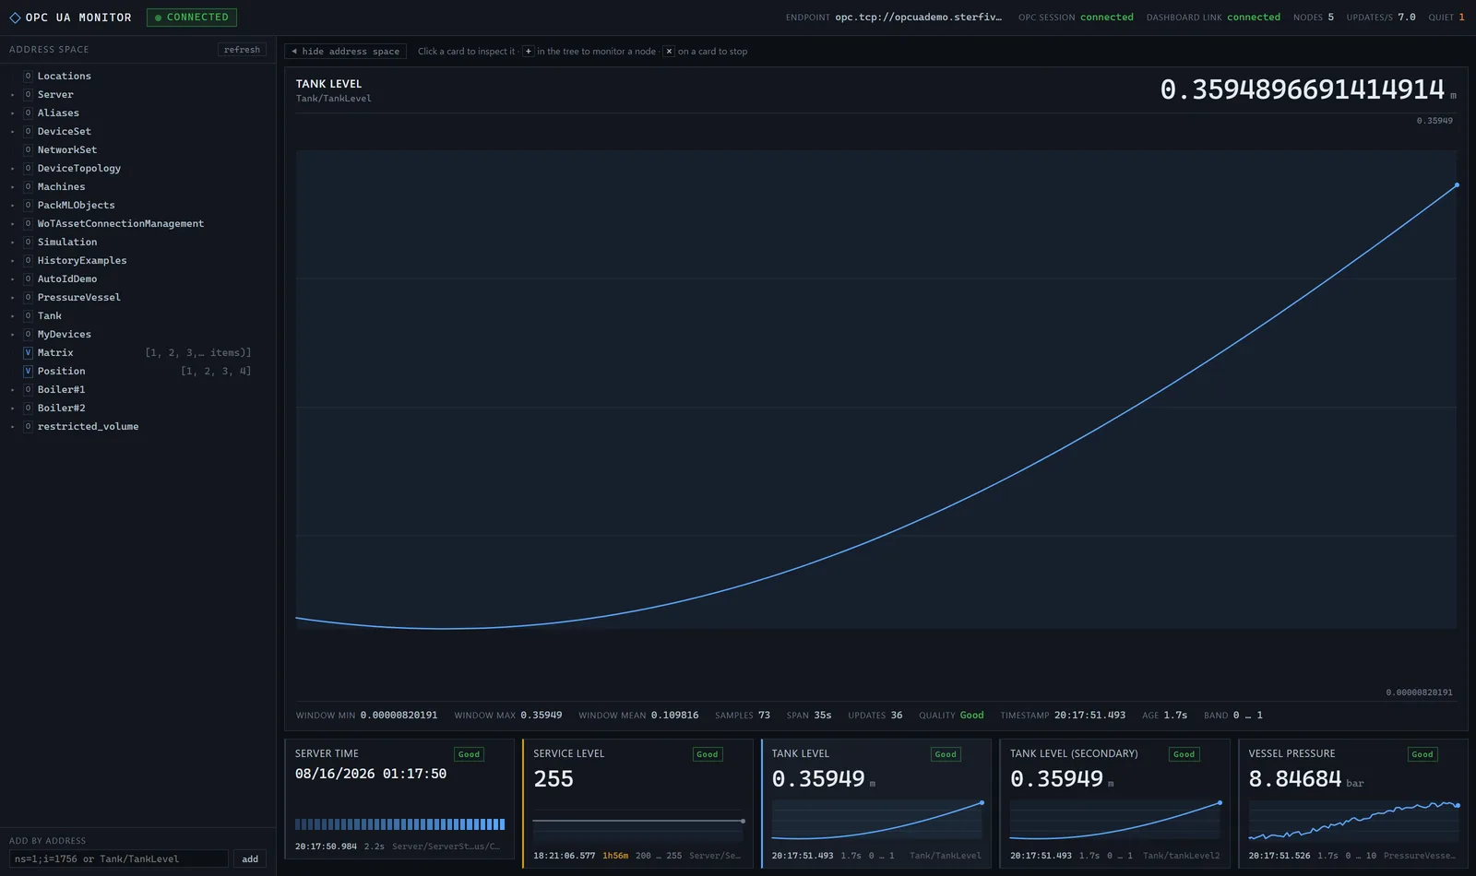Click the Good badge on Server Time card

tap(469, 754)
